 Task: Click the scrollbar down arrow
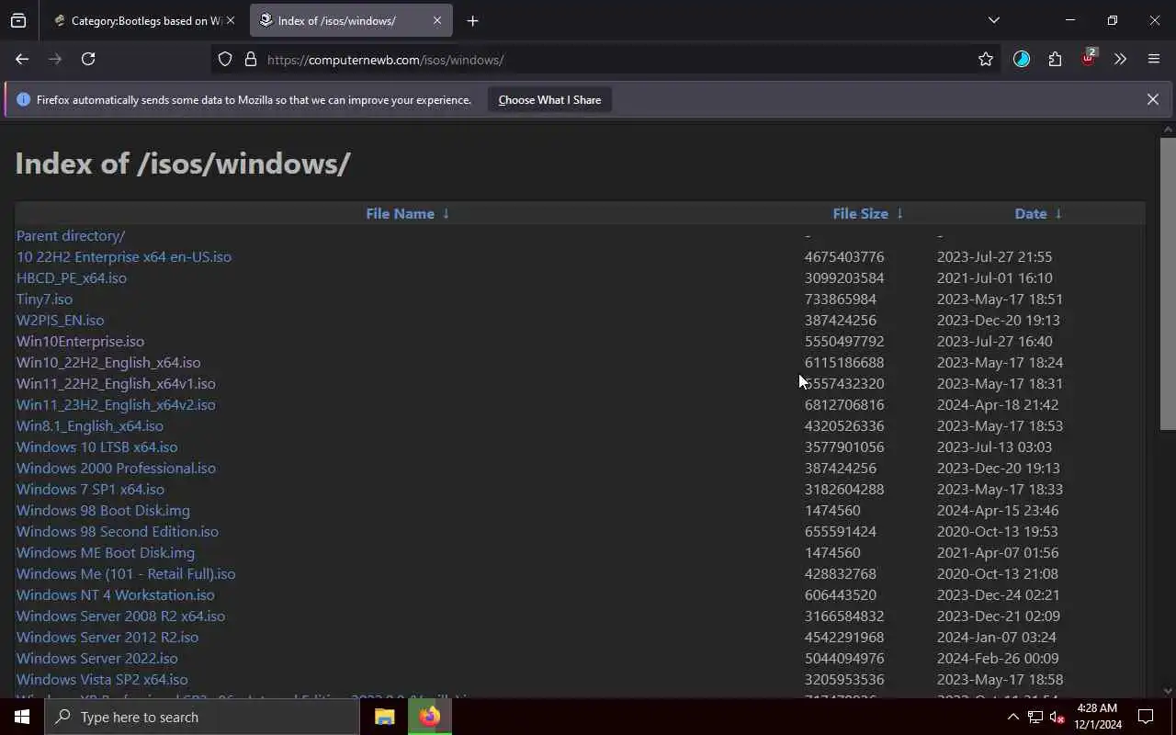1168,691
